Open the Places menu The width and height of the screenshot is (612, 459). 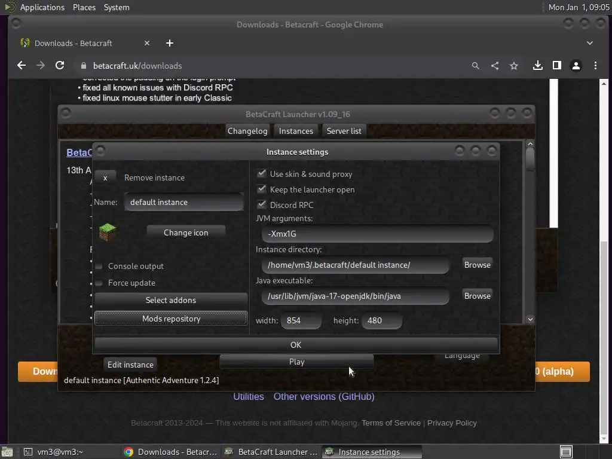tap(84, 7)
